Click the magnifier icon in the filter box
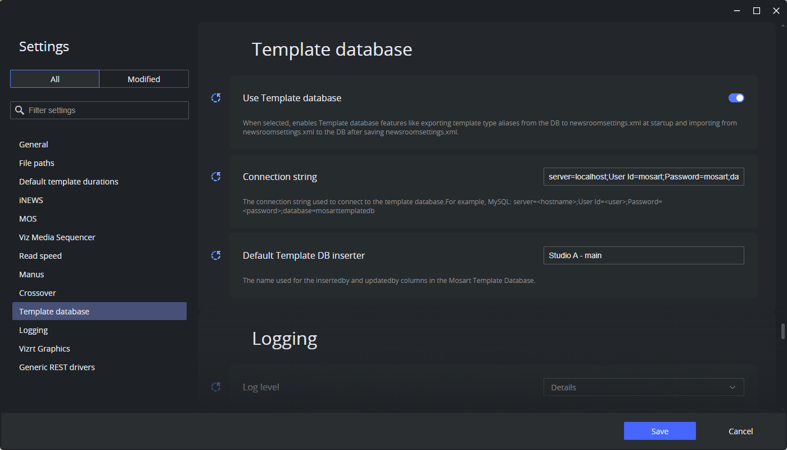The width and height of the screenshot is (787, 450). point(20,110)
